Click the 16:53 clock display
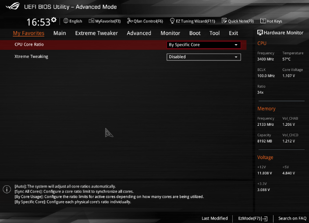The width and height of the screenshot is (309, 223). pyautogui.click(x=39, y=22)
